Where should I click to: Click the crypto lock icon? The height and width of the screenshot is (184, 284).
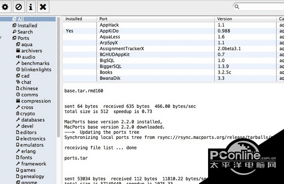click(18, 113)
